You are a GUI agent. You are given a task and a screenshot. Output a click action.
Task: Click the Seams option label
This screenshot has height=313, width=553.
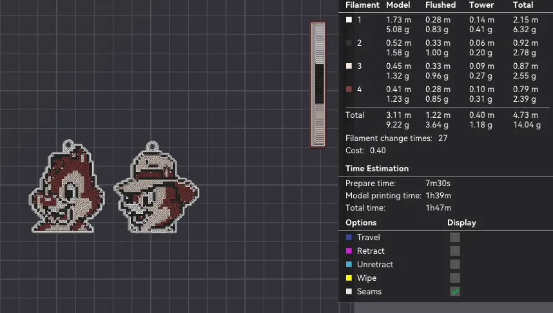pyautogui.click(x=369, y=292)
